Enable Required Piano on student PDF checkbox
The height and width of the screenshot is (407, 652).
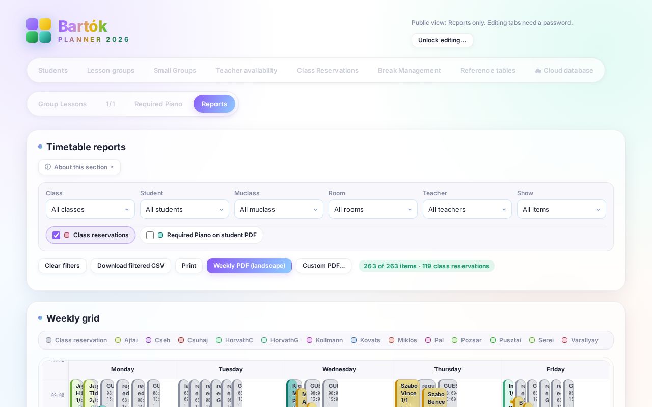pos(150,235)
